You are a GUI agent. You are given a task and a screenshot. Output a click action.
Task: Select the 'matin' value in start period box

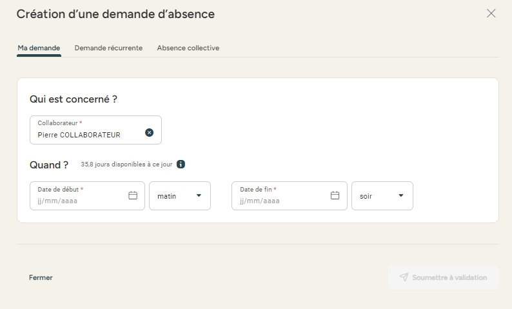pos(167,196)
